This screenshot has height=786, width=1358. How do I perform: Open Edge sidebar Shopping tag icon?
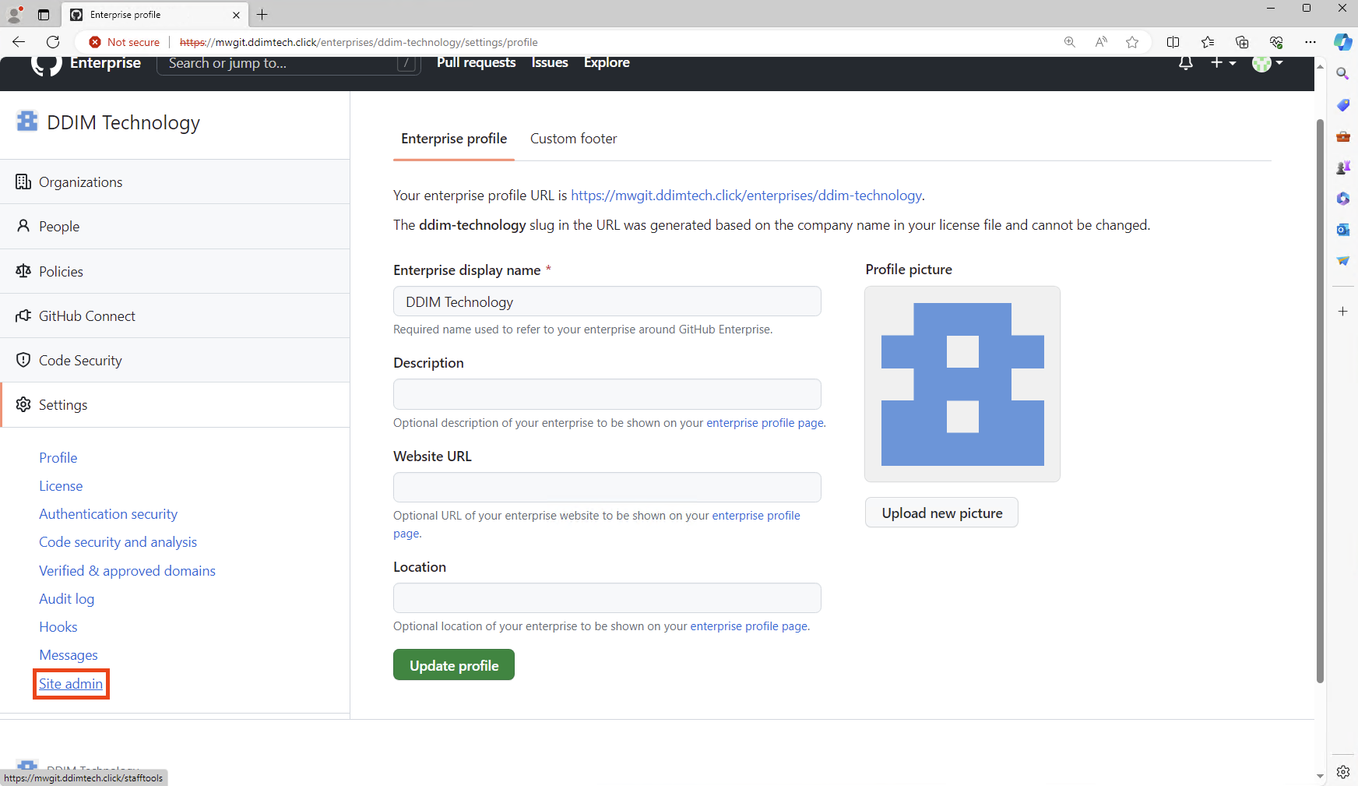pos(1343,105)
